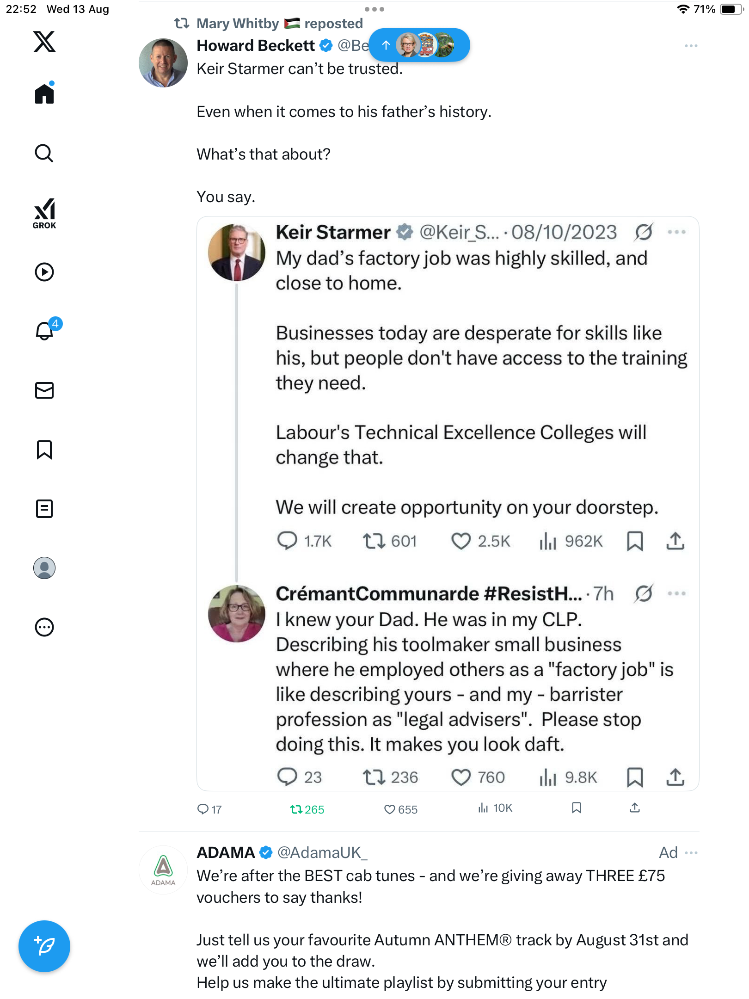The width and height of the screenshot is (749, 999).
Task: Compose a new post
Action: [x=44, y=946]
